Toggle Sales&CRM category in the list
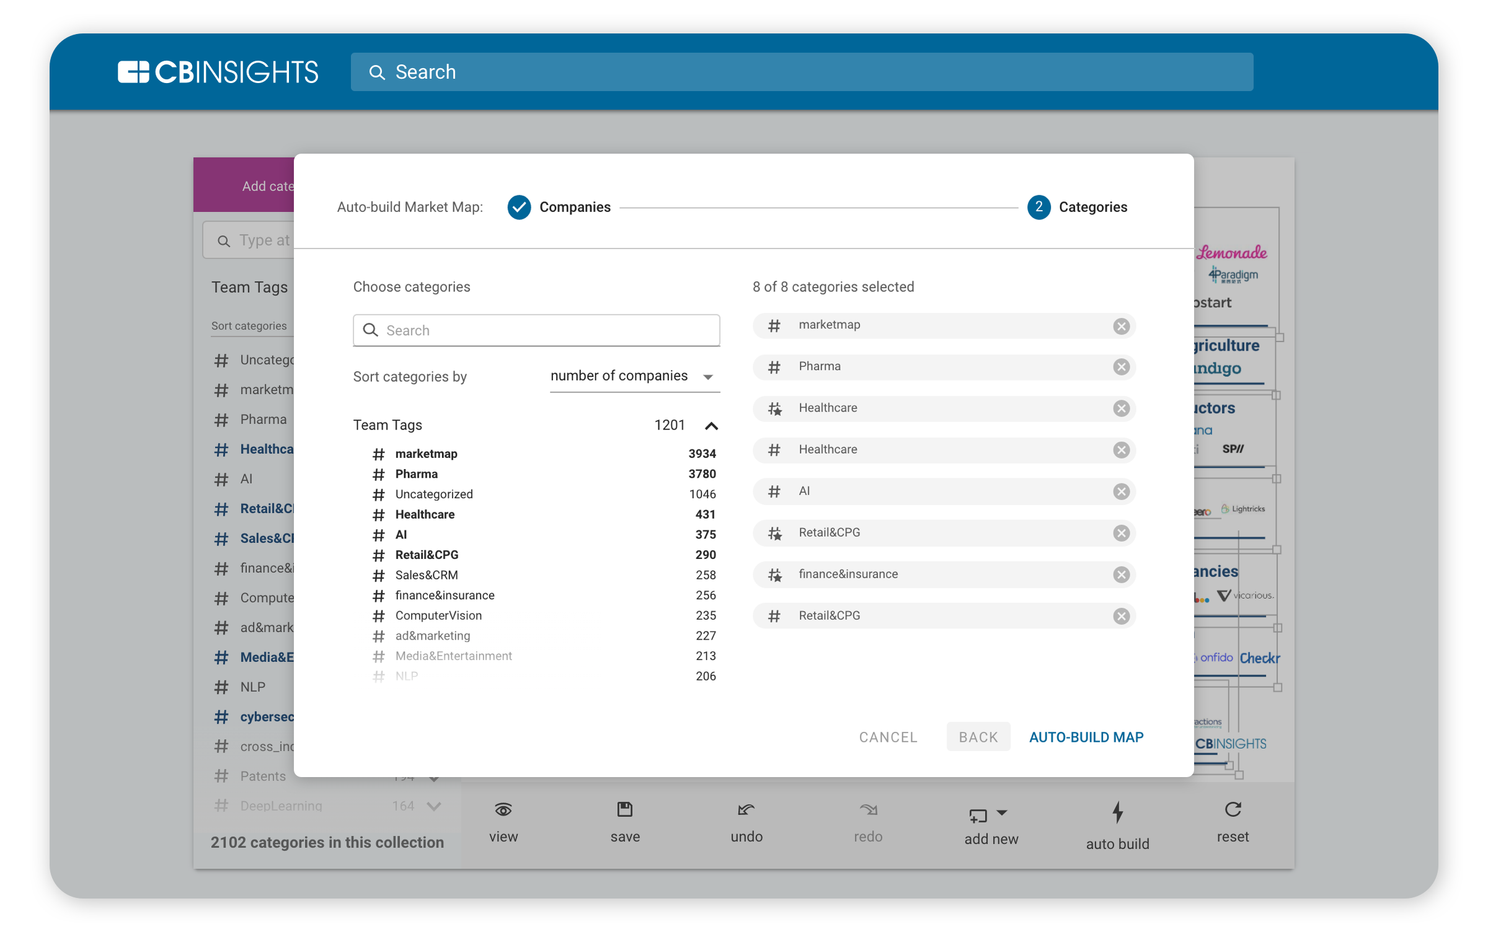The image size is (1488, 932). tap(427, 575)
